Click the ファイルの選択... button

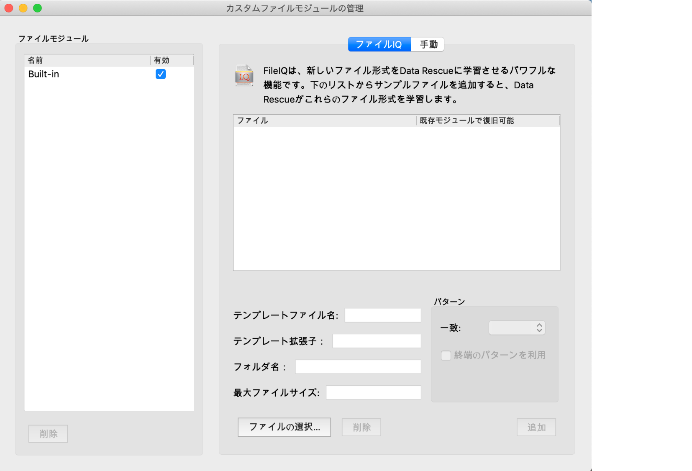284,427
